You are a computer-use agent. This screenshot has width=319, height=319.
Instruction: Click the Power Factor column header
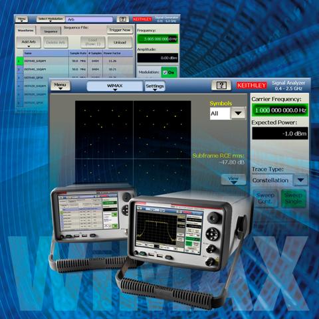pos(118,53)
